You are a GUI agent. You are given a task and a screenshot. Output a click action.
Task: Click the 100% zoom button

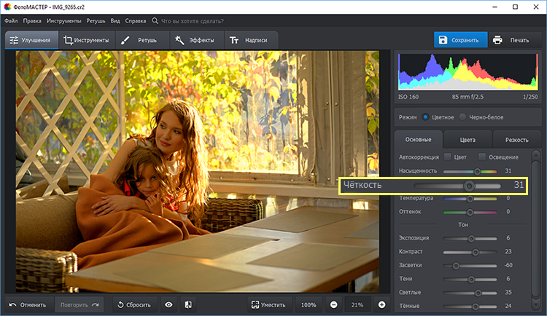click(309, 304)
